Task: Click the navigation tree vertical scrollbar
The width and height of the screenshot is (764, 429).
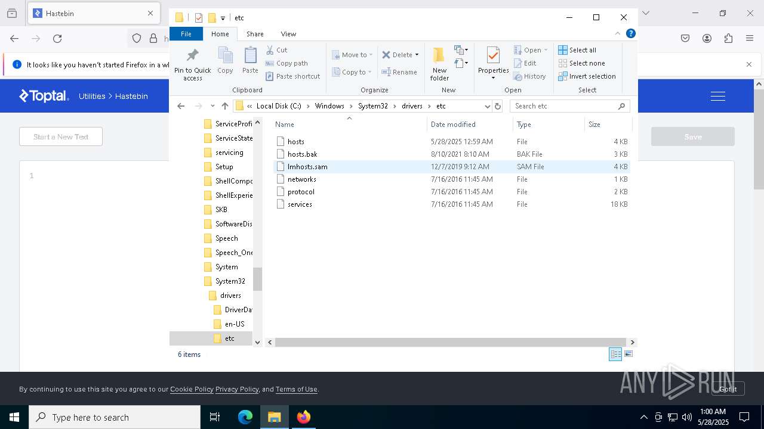Action: coord(258,279)
